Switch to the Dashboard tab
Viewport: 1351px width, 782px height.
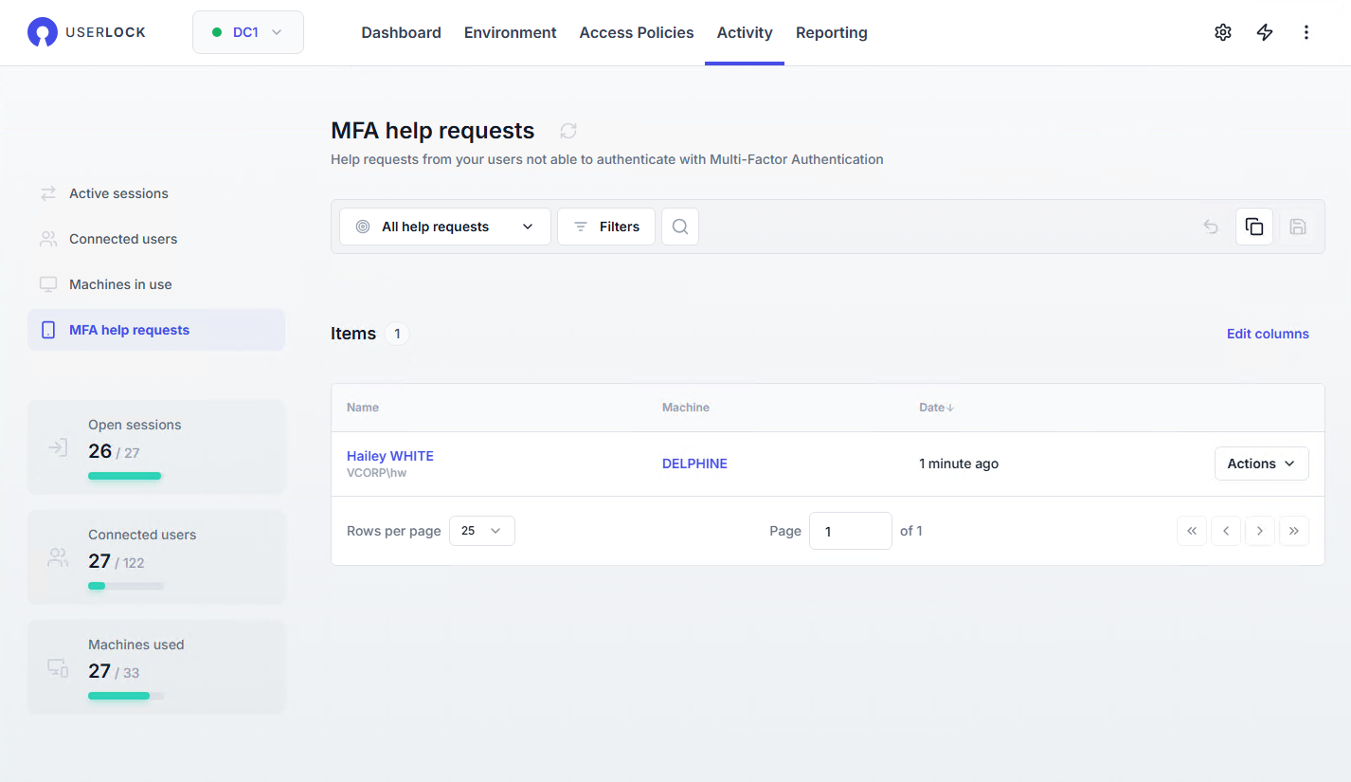[x=401, y=32]
